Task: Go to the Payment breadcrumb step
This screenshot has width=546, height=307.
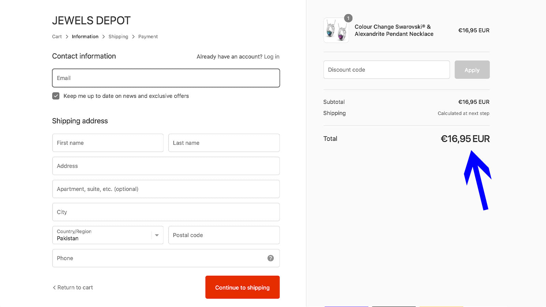Action: 148,36
